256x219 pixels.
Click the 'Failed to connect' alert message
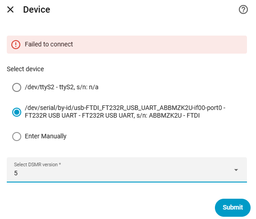[x=49, y=44]
